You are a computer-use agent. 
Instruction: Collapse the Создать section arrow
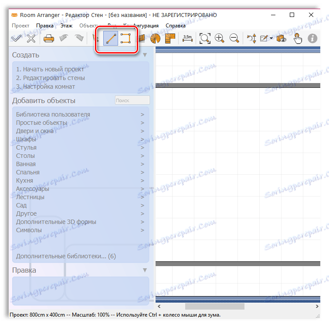(145, 55)
